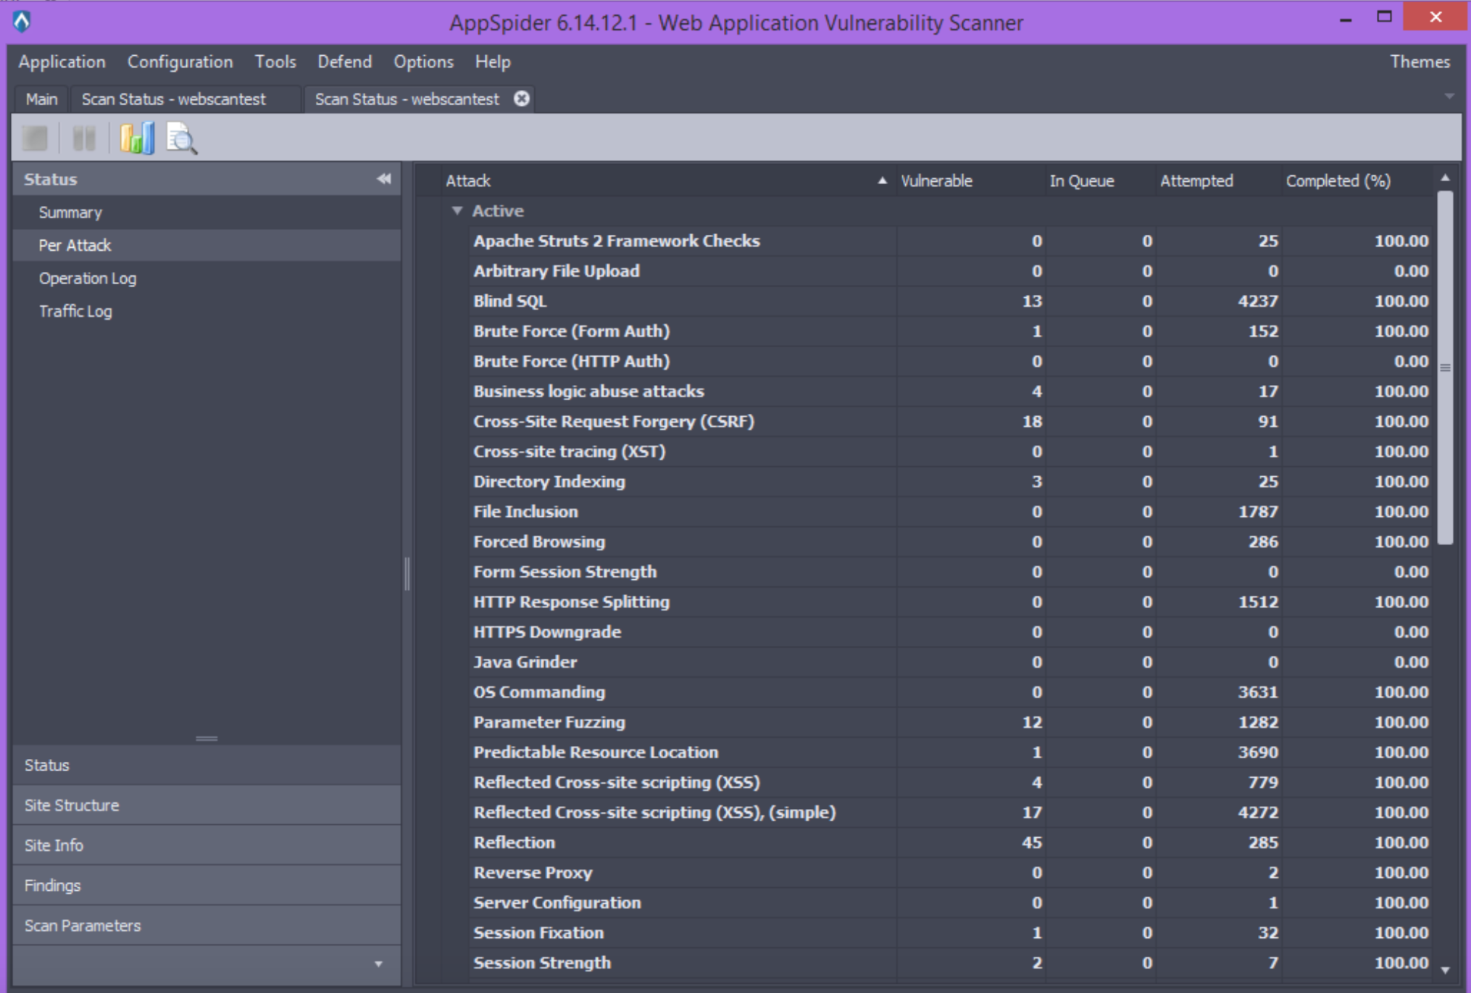
Task: Select the Blind SQL attack row
Action: click(951, 301)
